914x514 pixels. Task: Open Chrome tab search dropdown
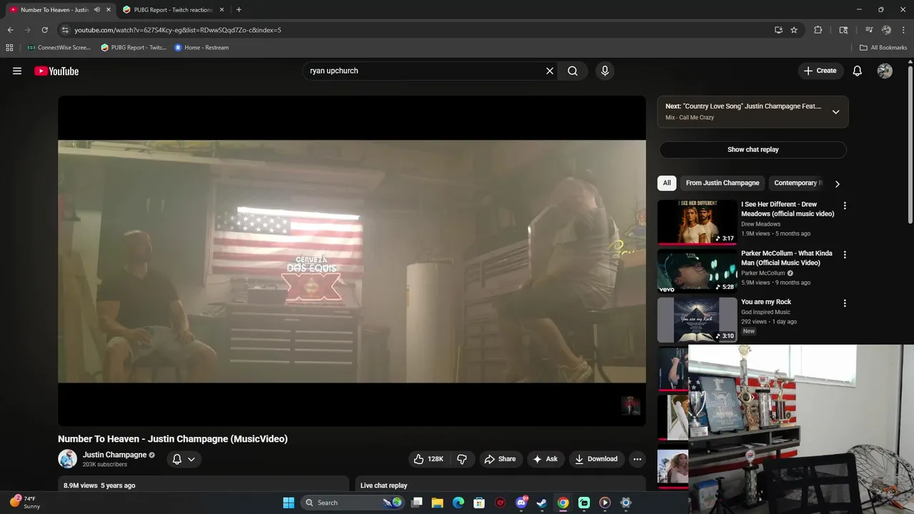tap(844, 30)
